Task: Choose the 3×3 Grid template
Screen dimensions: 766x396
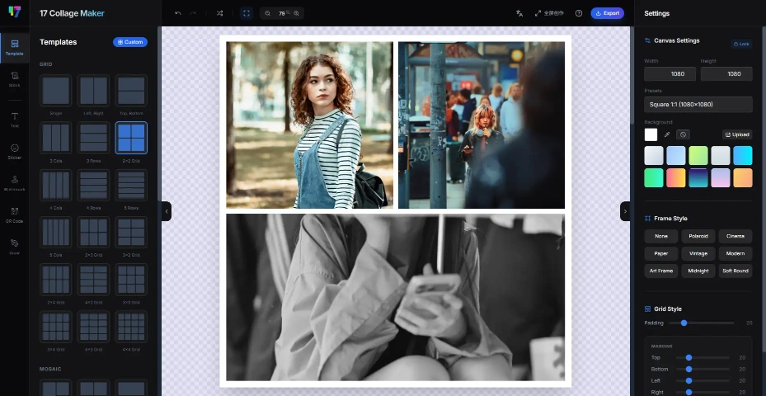Action: (131, 280)
